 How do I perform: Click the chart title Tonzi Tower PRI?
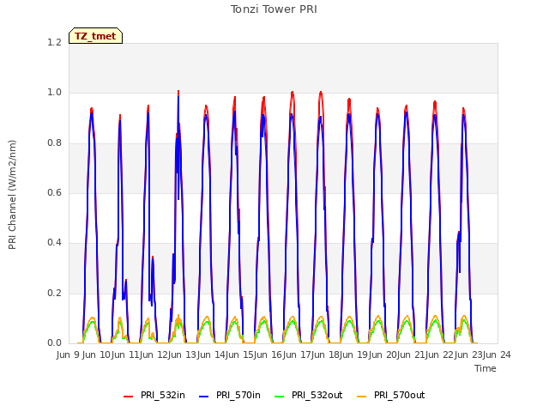[x=274, y=9]
